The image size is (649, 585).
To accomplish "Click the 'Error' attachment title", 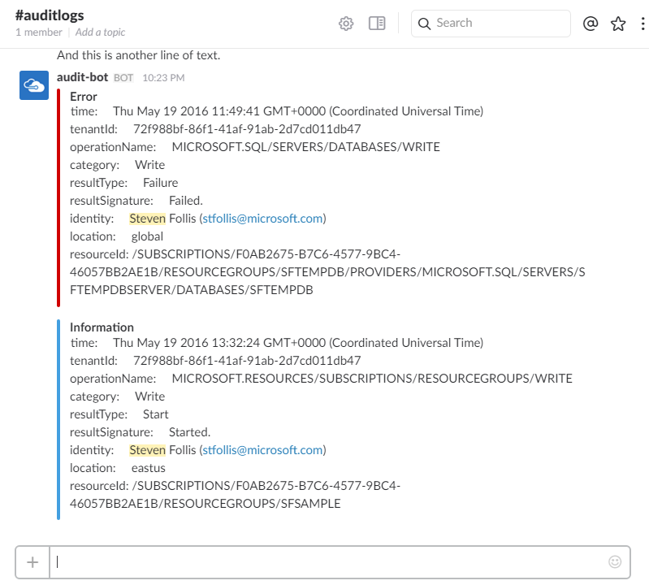I will click(x=83, y=97).
